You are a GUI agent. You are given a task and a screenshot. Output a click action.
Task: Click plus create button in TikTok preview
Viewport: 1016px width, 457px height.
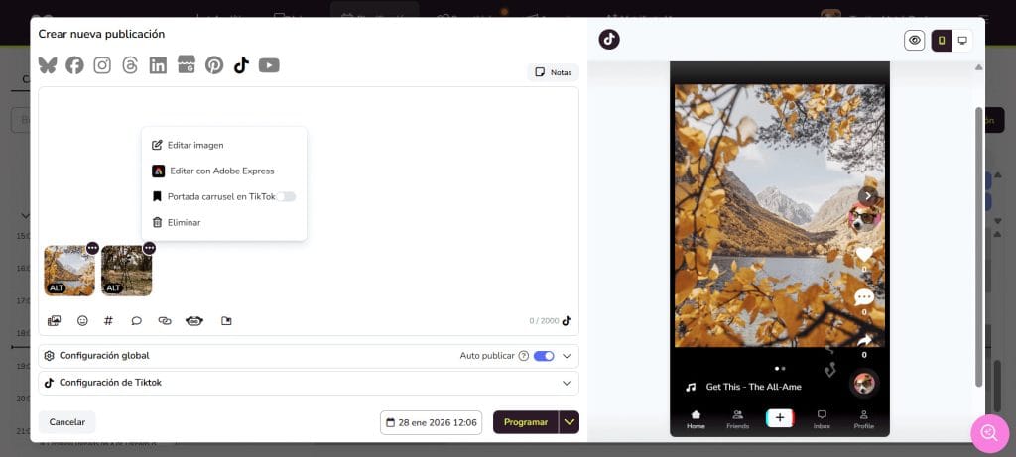click(x=780, y=418)
